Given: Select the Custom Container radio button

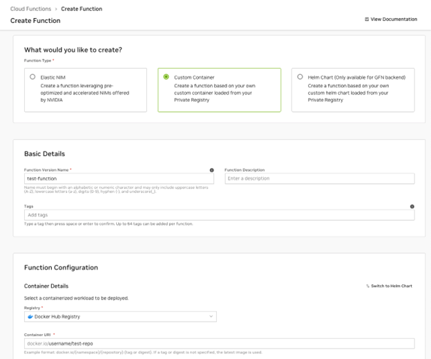Looking at the screenshot, I should (x=166, y=77).
